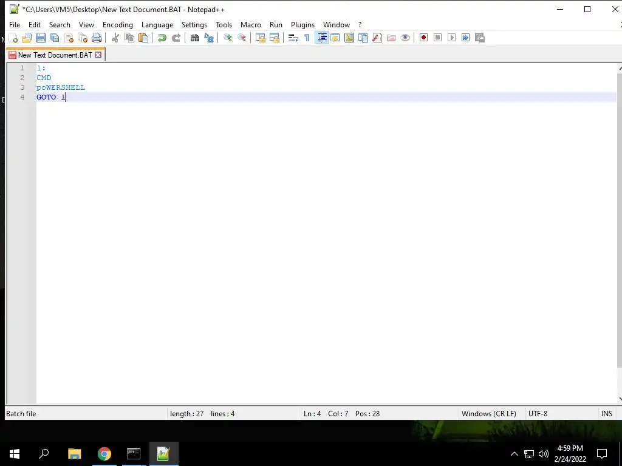Viewport: 622px width, 466px height.
Task: Click save current recorded macro icon
Action: [480, 38]
